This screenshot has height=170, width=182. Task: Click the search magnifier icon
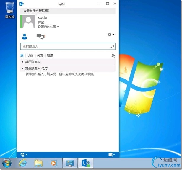[112, 46]
